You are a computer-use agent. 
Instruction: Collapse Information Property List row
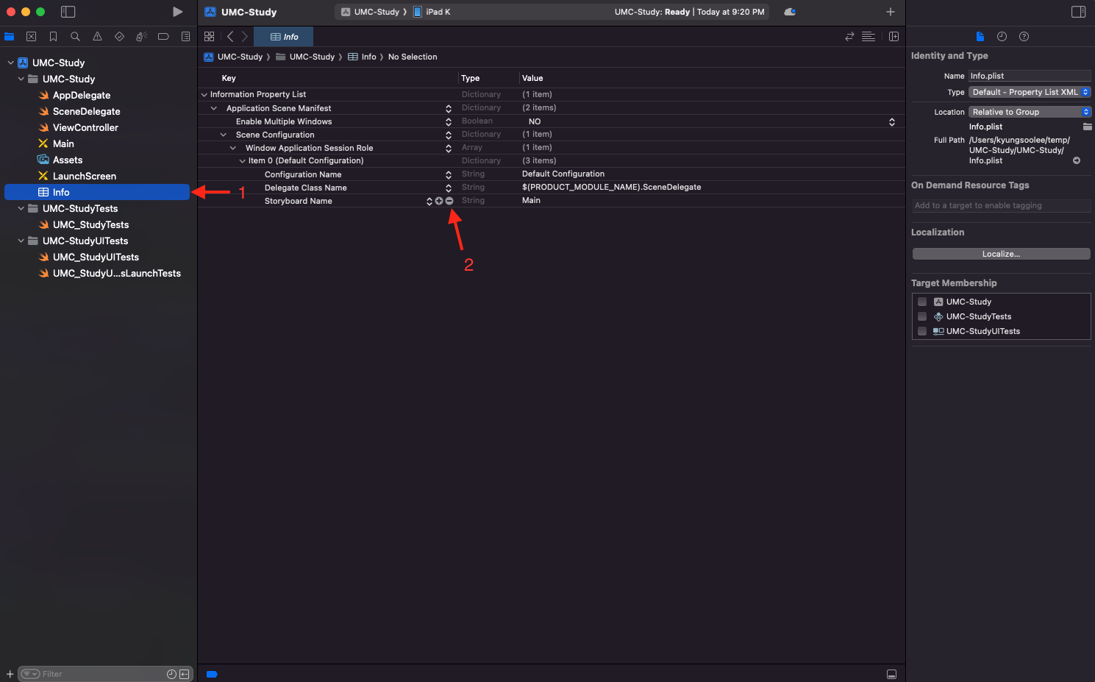click(204, 95)
